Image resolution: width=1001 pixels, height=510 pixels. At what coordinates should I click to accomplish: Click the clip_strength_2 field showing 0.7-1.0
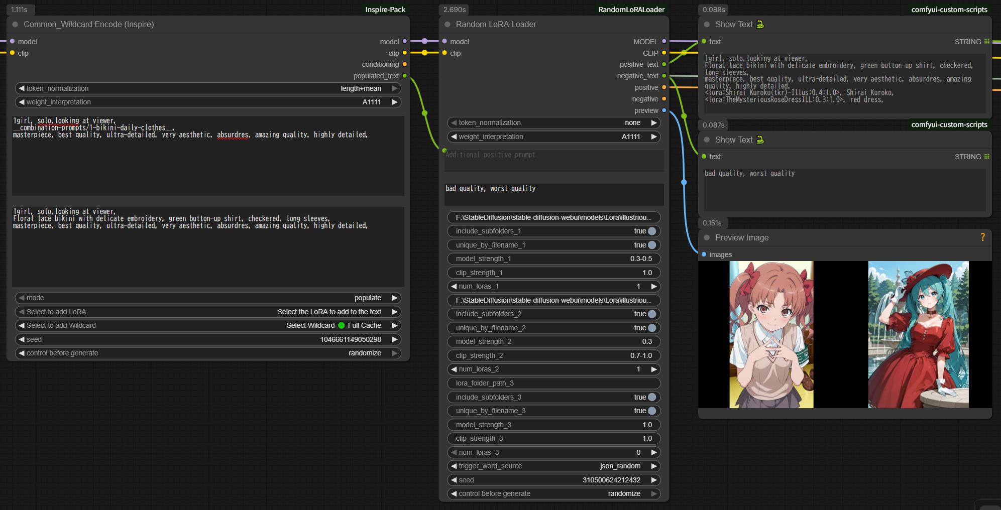point(553,355)
